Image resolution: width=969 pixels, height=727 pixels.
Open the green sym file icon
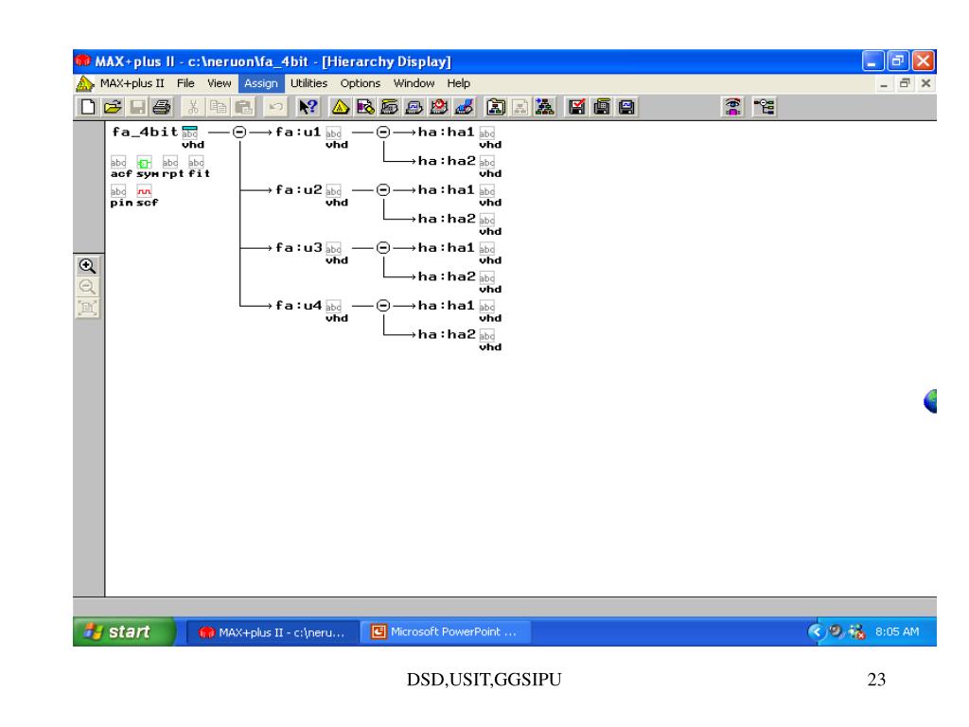144,163
